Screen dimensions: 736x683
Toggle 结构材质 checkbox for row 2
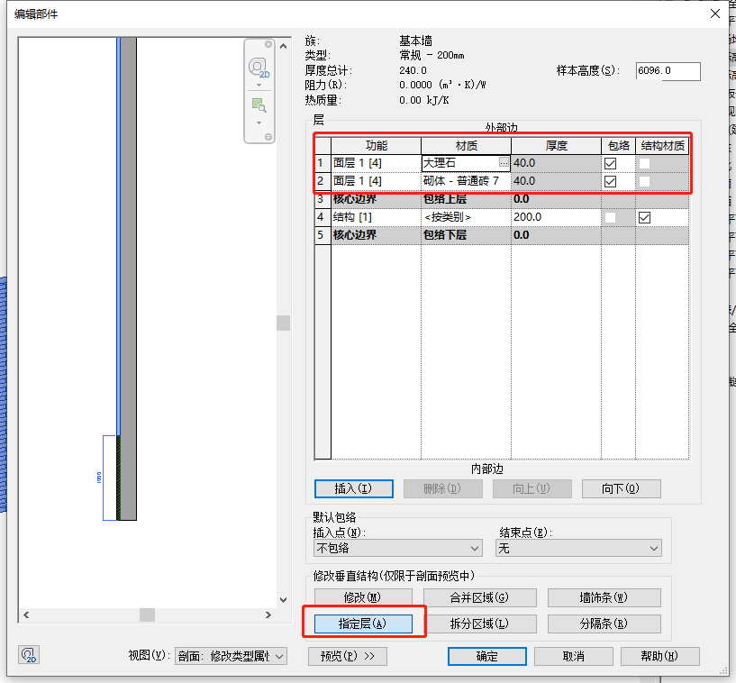click(644, 181)
